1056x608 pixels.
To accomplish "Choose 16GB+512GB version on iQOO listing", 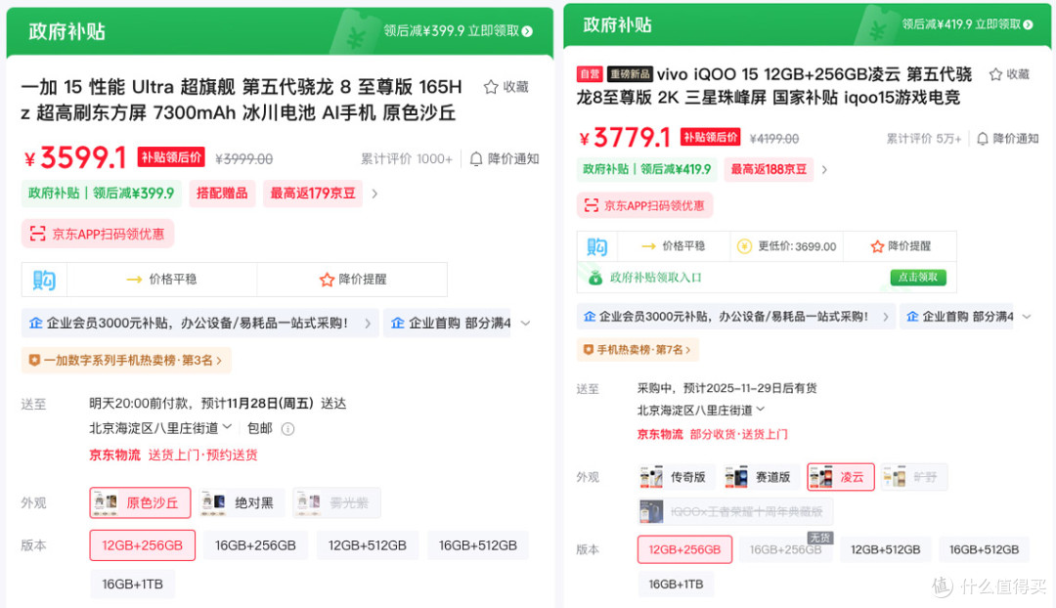I will pos(984,550).
